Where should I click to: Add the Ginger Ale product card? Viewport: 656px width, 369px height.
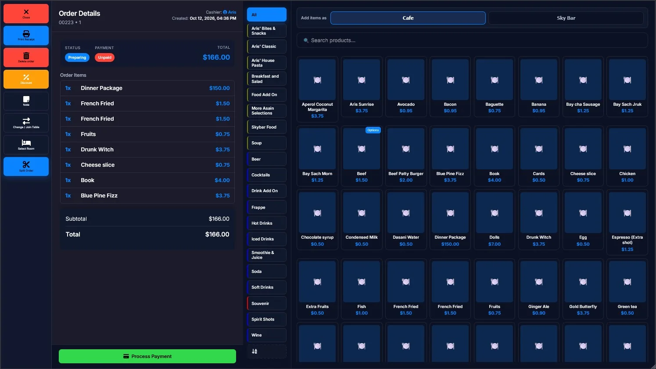coord(539,289)
